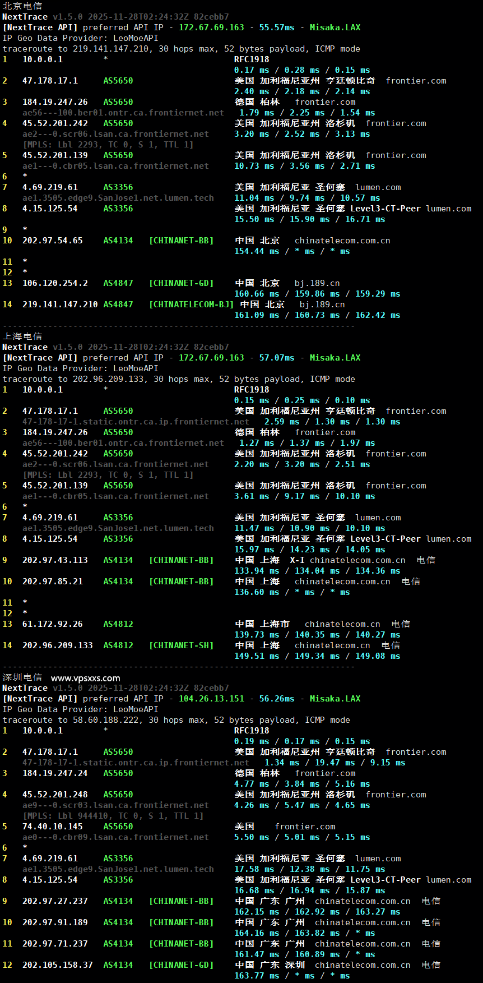Screen dimensions: 483x983
Task: Click hop IP 202.97.91.189
Action: [55, 922]
